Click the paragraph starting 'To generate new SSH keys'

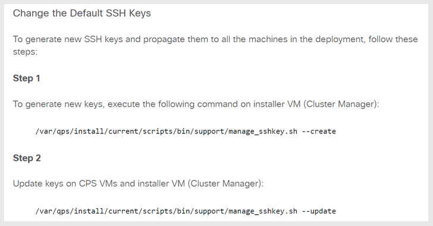click(215, 45)
